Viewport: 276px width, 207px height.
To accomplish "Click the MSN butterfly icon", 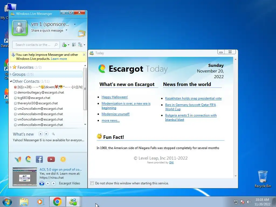I will 18,159.
